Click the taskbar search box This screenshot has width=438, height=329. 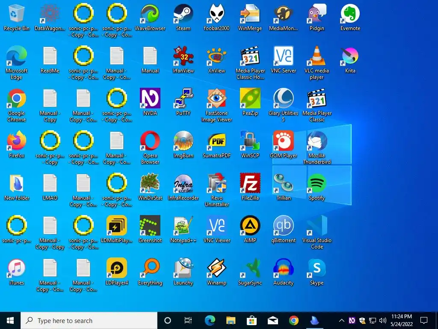89,320
